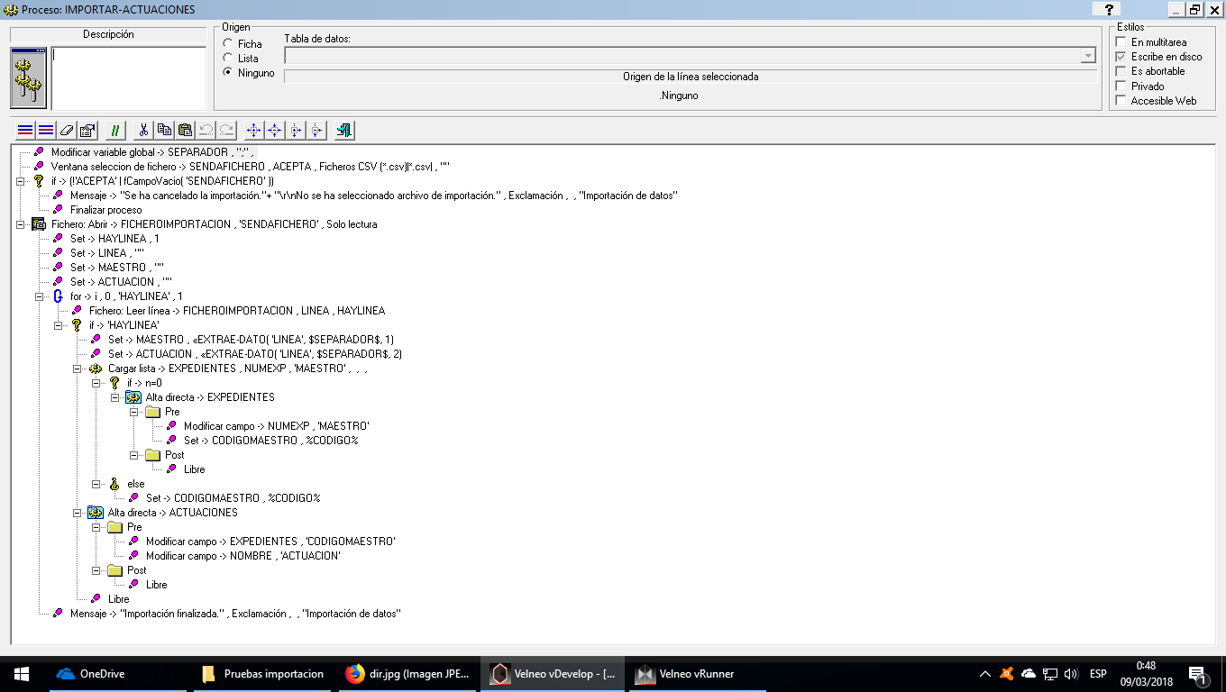Collapse 'Alta directa -> EXPEDIENTES' node
Image resolution: width=1226 pixels, height=692 pixels.
click(x=115, y=397)
